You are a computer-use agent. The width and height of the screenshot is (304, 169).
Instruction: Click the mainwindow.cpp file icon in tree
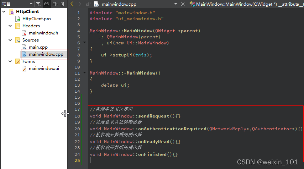point(24,54)
